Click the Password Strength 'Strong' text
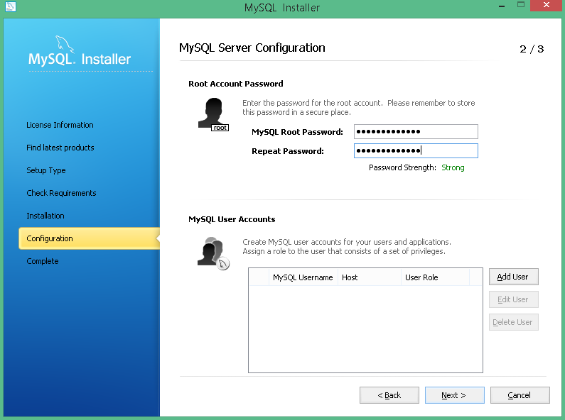The height and width of the screenshot is (420, 565). [453, 167]
